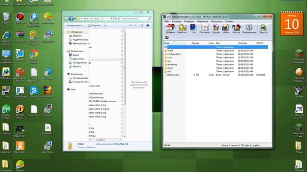Screen dimensions: 307x172
Task: Open the Информация (Info) tool in WinRAR
Action: pos(249,29)
